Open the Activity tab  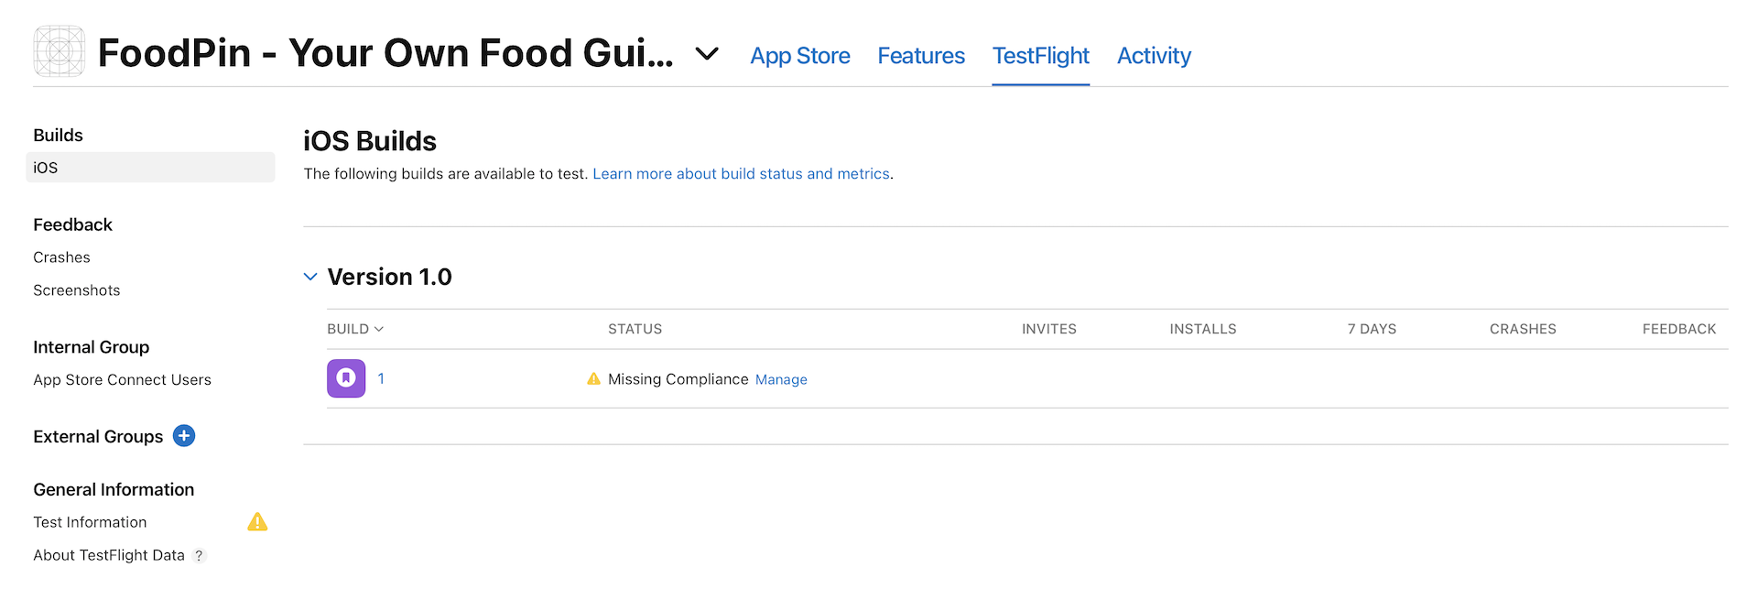1154,56
